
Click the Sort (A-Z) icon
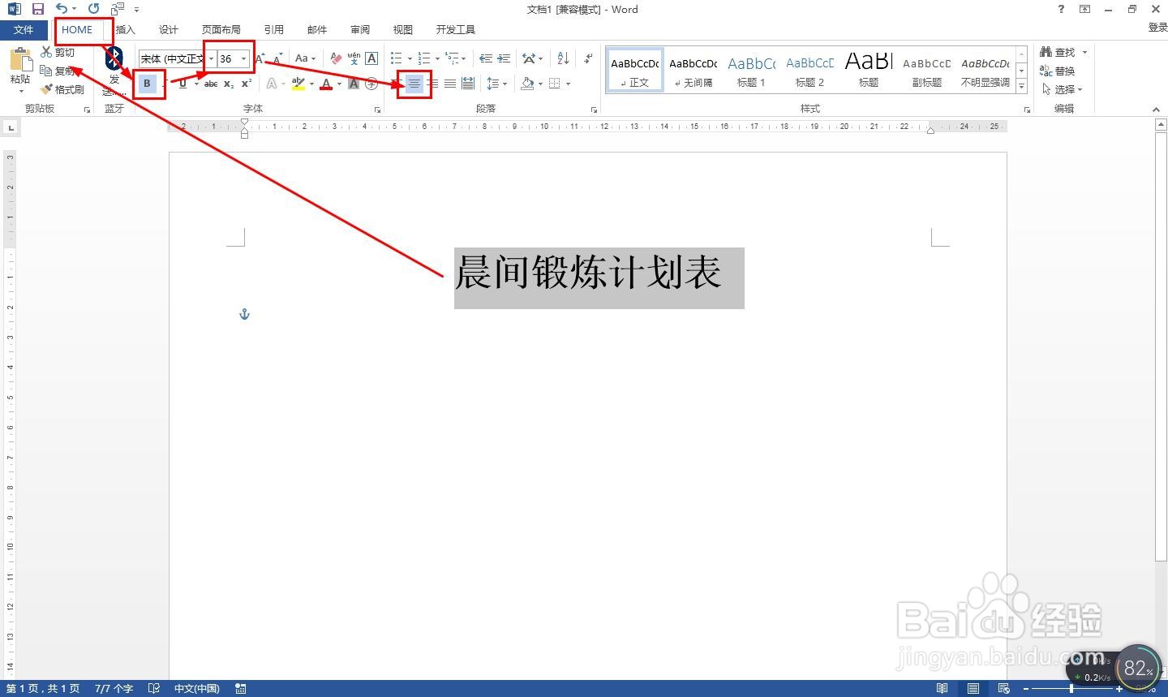(563, 58)
